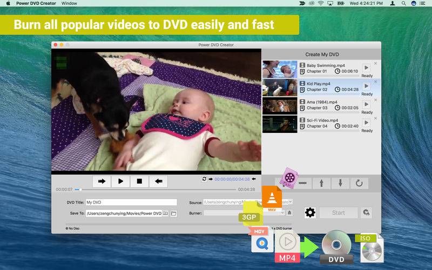This screenshot has height=270, width=432.
Task: Click the playback progress slider
Action: [156, 190]
